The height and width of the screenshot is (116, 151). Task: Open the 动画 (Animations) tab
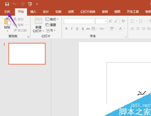71,12
